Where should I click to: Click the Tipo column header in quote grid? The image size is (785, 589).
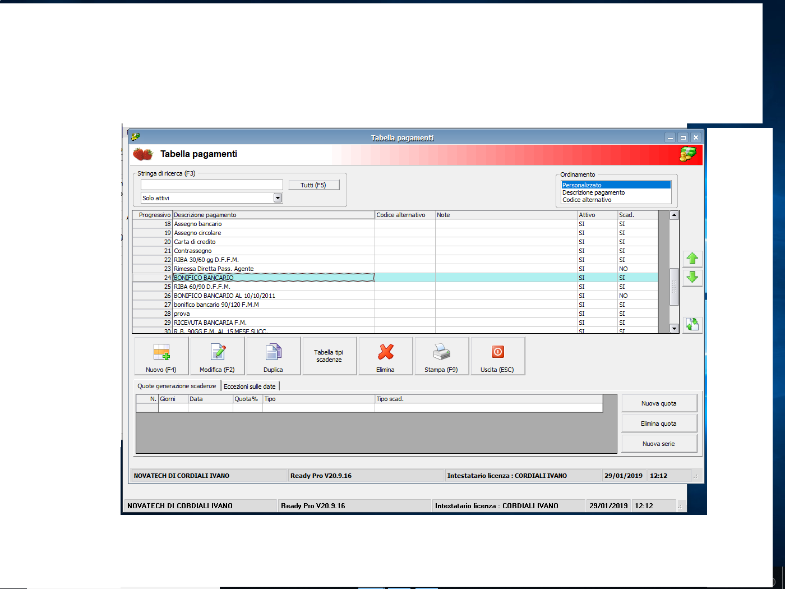tap(318, 399)
